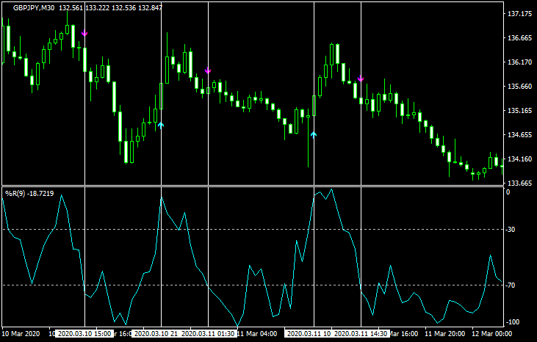Click the 135.165 price scale label
Image resolution: width=537 pixels, height=342 pixels.
point(519,111)
